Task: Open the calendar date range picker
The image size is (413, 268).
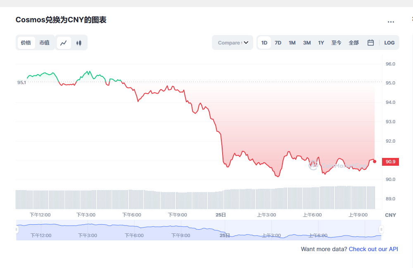Action: point(370,42)
